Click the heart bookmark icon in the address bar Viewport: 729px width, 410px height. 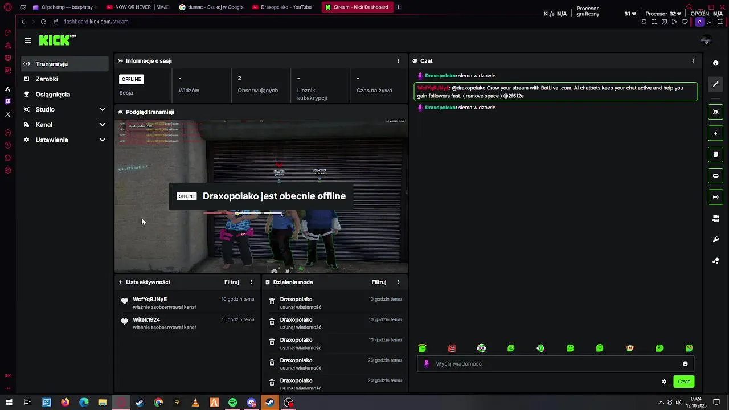click(x=685, y=22)
